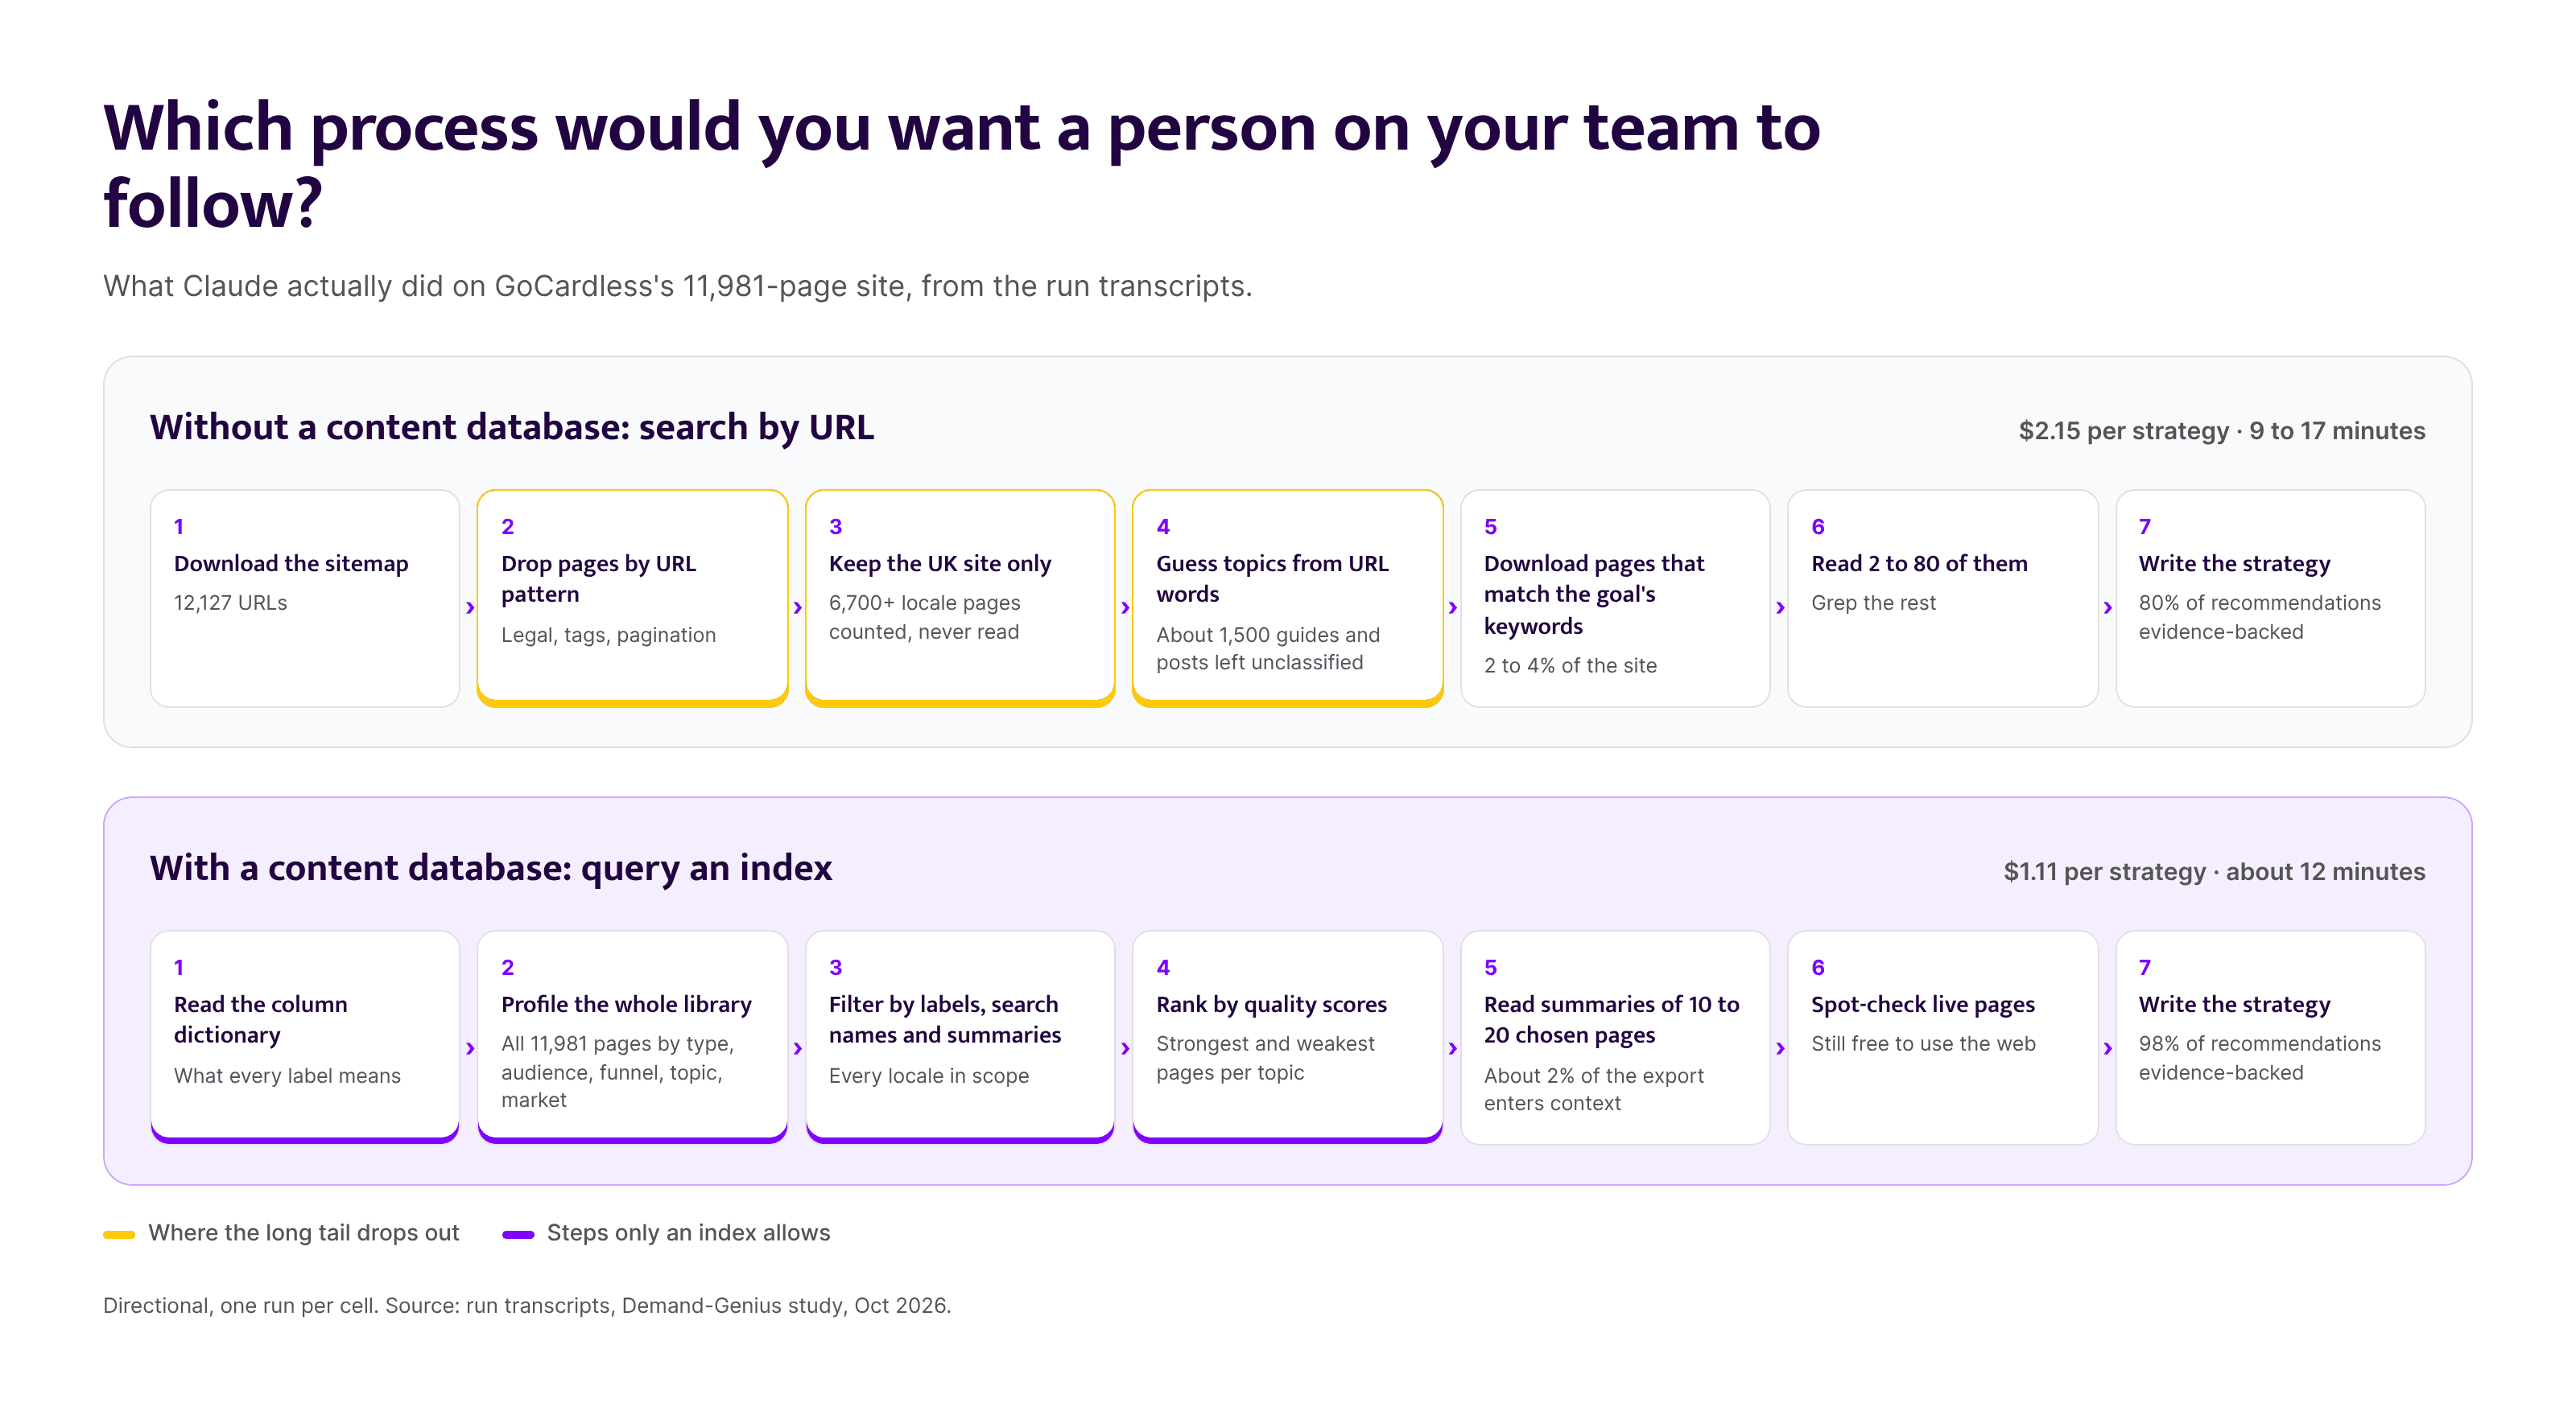
Task: Click the With a content database heading
Action: pyautogui.click(x=491, y=868)
